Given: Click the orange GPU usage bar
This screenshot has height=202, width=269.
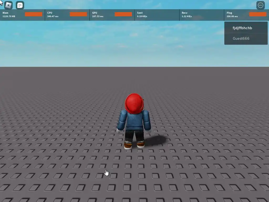Looking at the screenshot, I should click(123, 14).
